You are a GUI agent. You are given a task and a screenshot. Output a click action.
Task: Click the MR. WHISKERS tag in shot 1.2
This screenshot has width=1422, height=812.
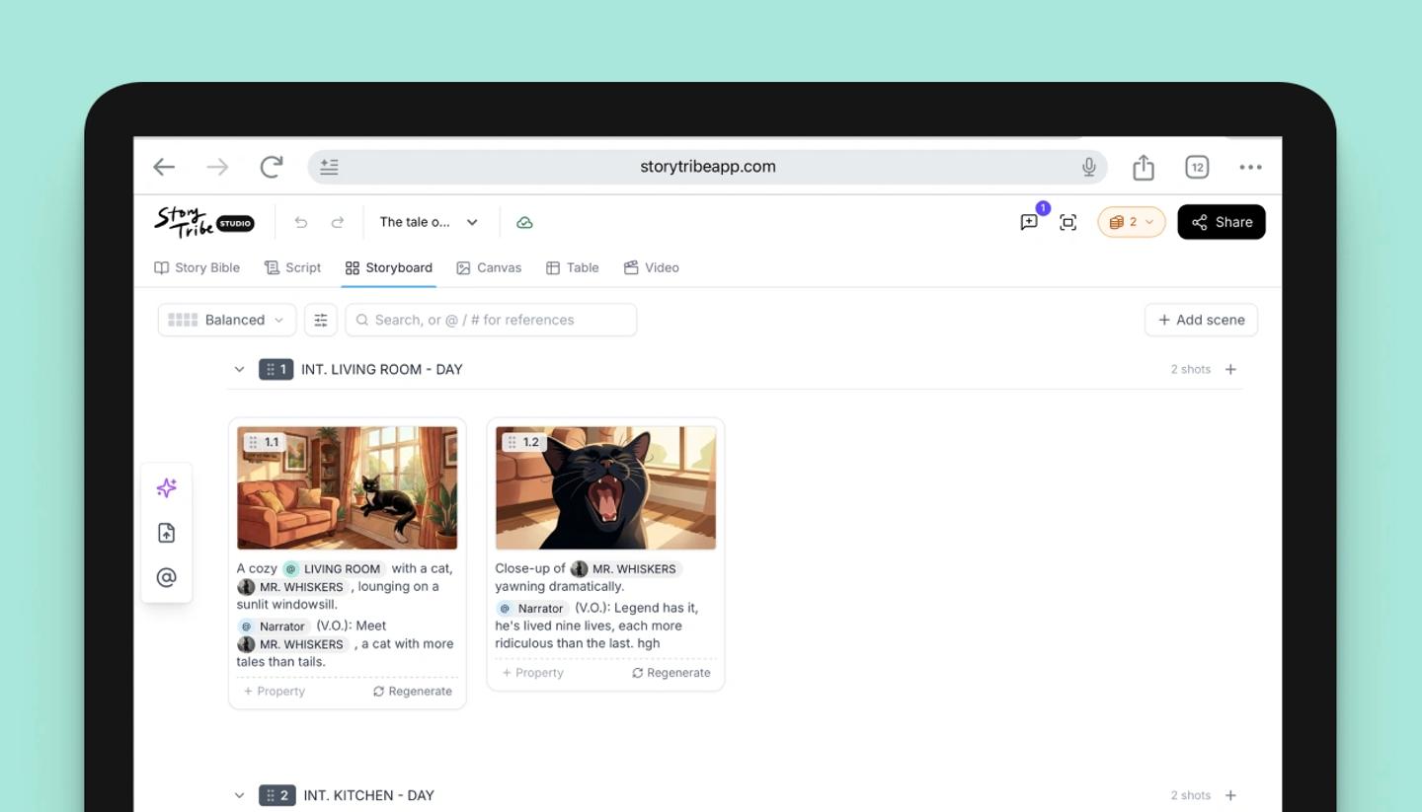click(624, 568)
